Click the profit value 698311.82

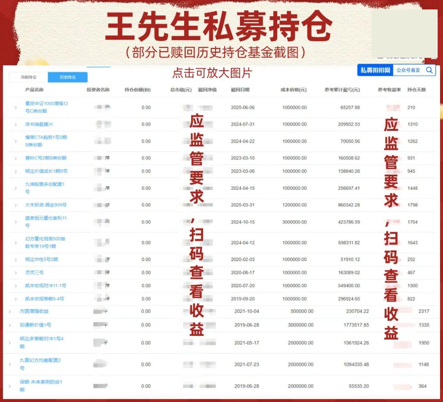click(x=349, y=243)
